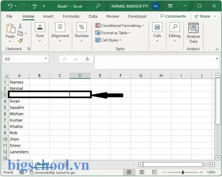Click the zoom in plus button
Viewport: 222px width, 177px height.
tap(201, 172)
